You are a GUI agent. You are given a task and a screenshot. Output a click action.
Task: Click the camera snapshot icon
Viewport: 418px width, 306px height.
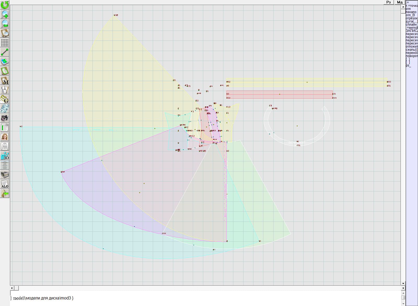coord(5,118)
